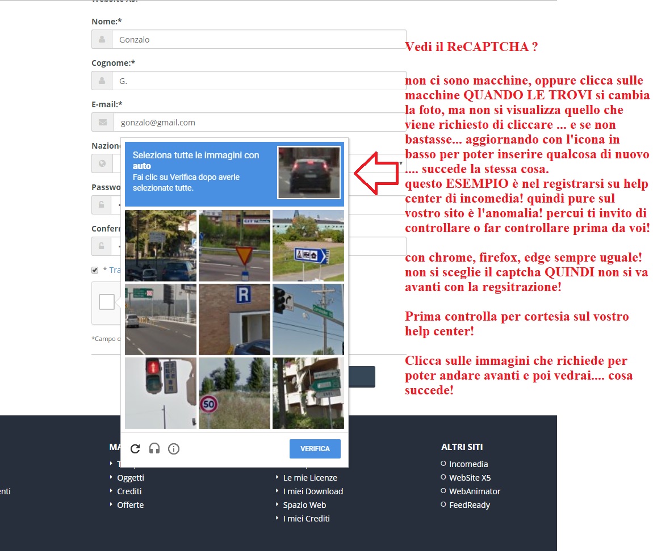
Task: Tick the reCAPTCHA I'm-not-a-robot checkbox
Action: tap(107, 302)
